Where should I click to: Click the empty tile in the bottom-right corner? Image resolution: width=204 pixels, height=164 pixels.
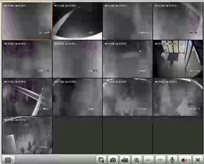178,135
